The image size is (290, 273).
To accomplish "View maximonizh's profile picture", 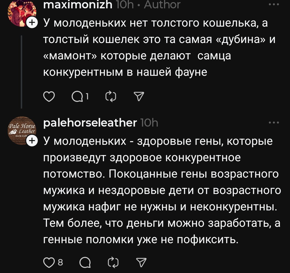I will 21,12.
